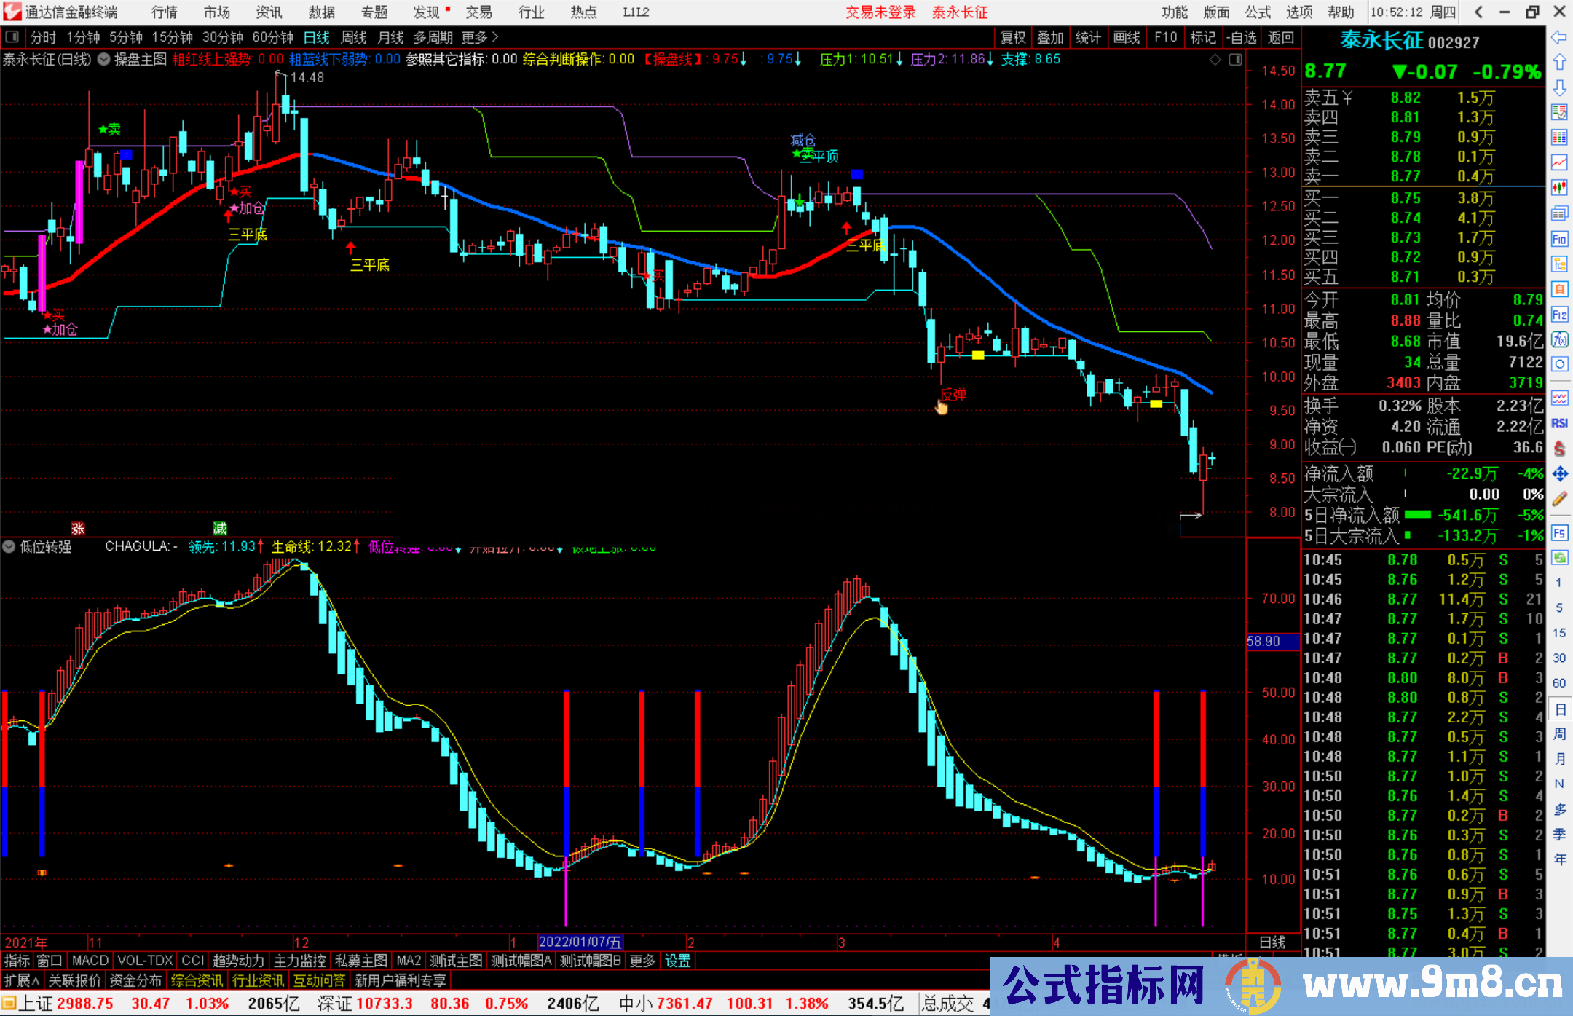Click the four-way move arrows icon
This screenshot has height=1016, width=1573.
pos(1559,474)
